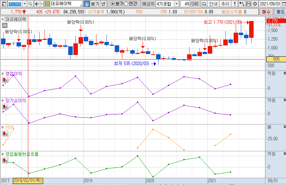The width and height of the screenshot is (286, 185).
Task: Click the 49 candle count field
Action: (x=185, y=4)
